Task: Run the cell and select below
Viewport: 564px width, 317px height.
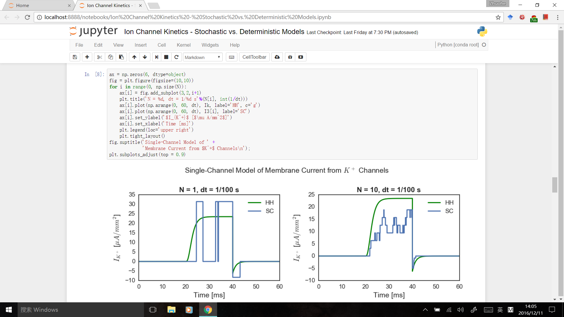Action: pos(157,57)
